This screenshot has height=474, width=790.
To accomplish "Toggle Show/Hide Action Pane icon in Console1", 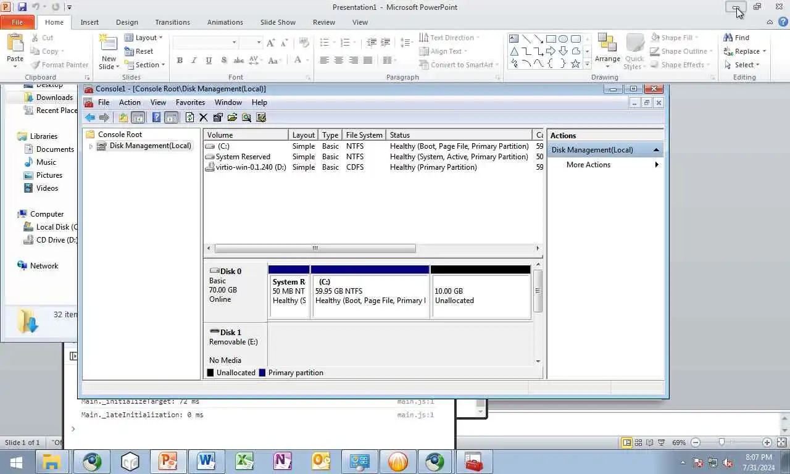I will (x=172, y=117).
